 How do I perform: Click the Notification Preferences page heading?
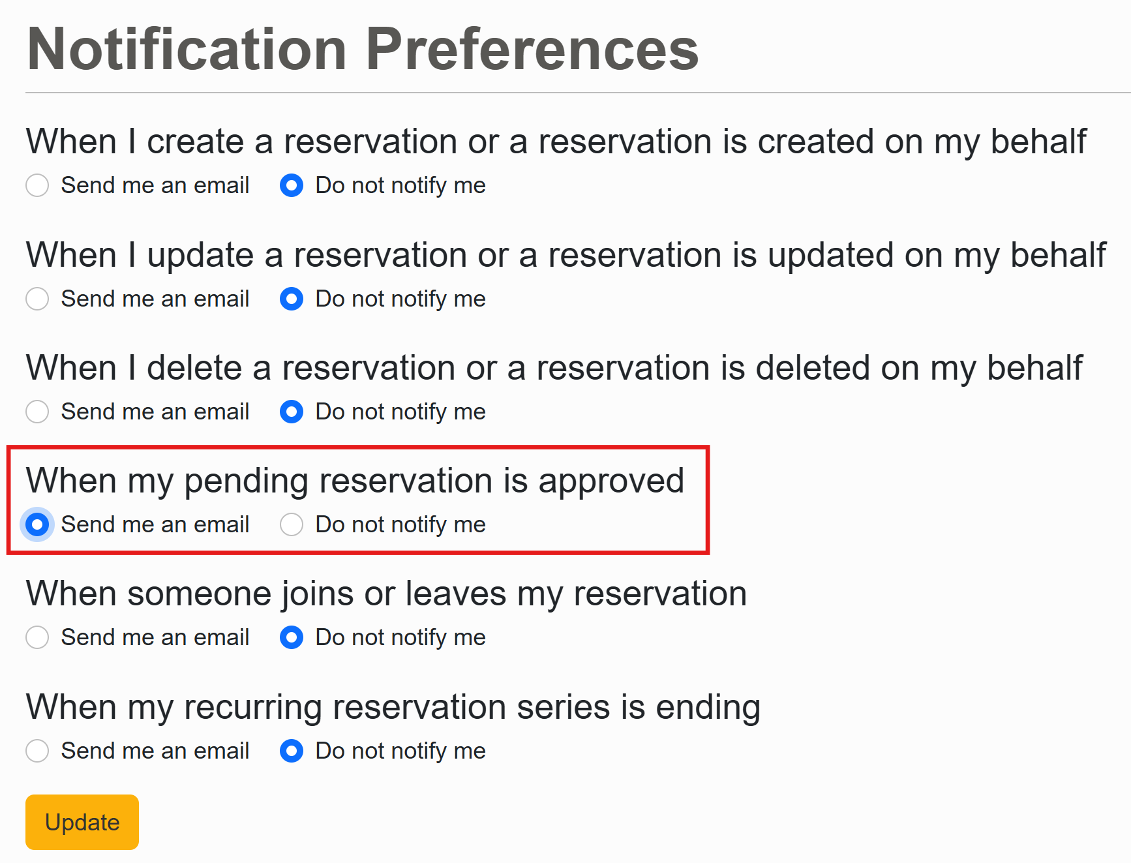(363, 49)
